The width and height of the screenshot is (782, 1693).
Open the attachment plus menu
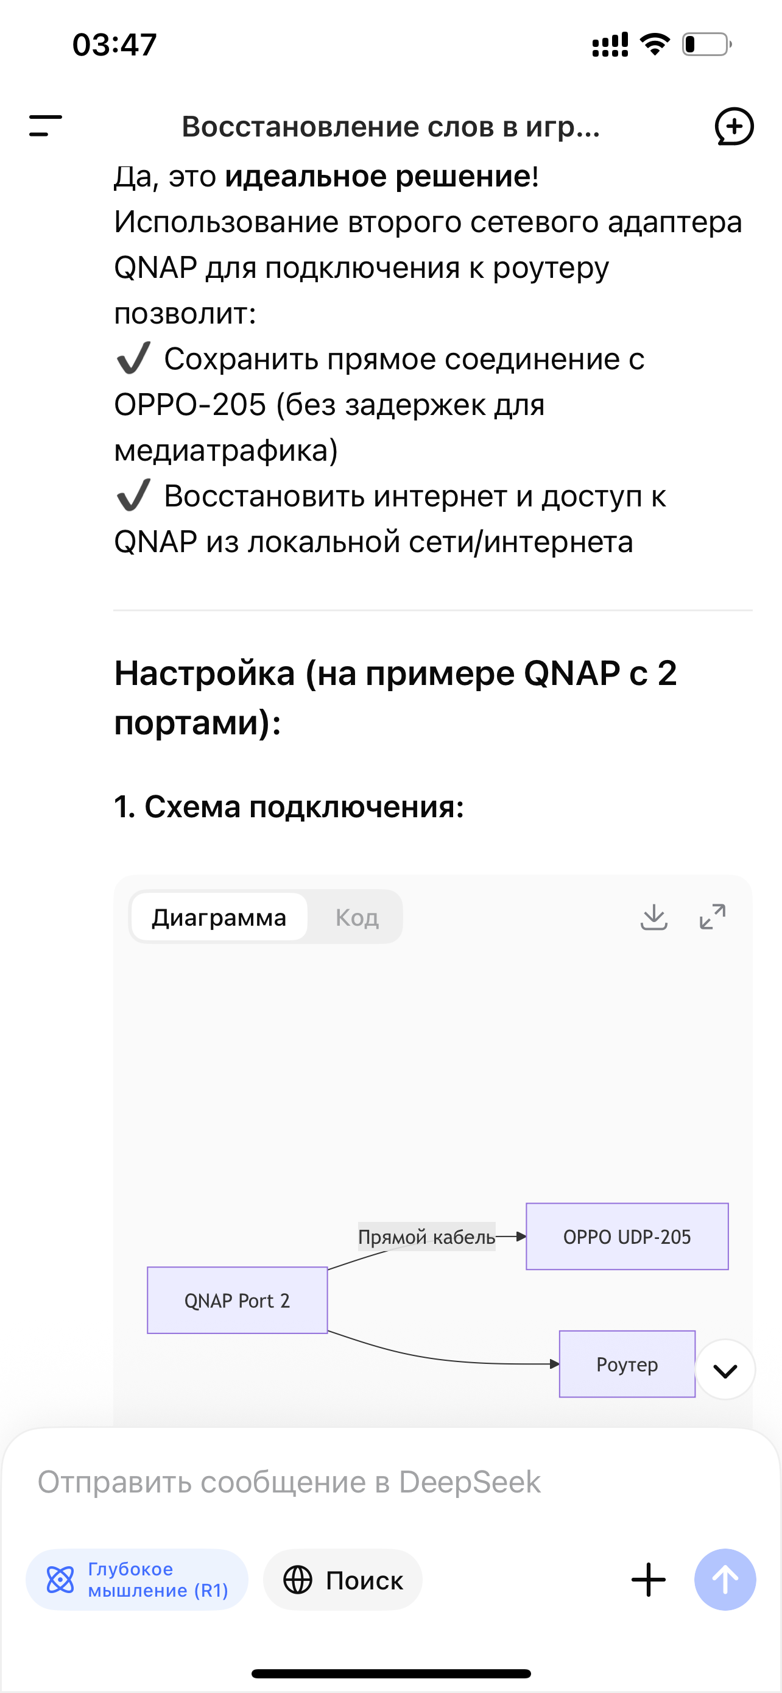pos(648,1579)
